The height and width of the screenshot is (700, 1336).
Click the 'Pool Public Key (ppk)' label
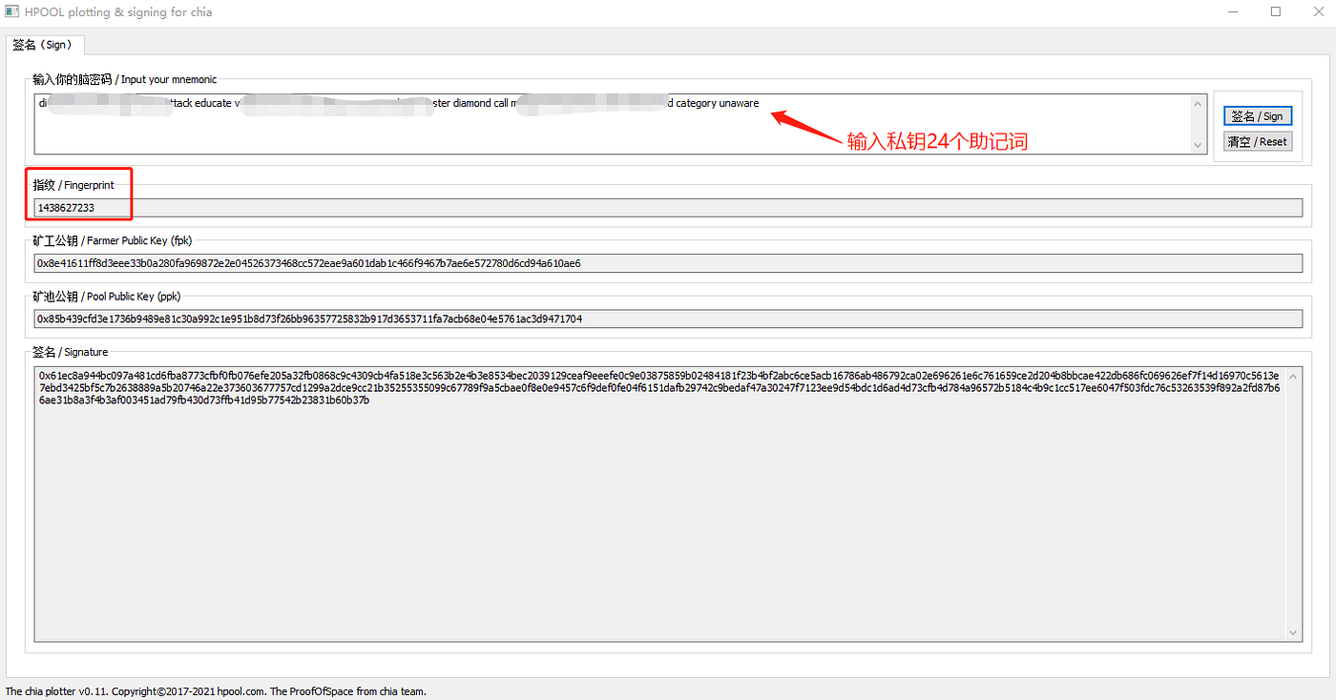point(134,297)
